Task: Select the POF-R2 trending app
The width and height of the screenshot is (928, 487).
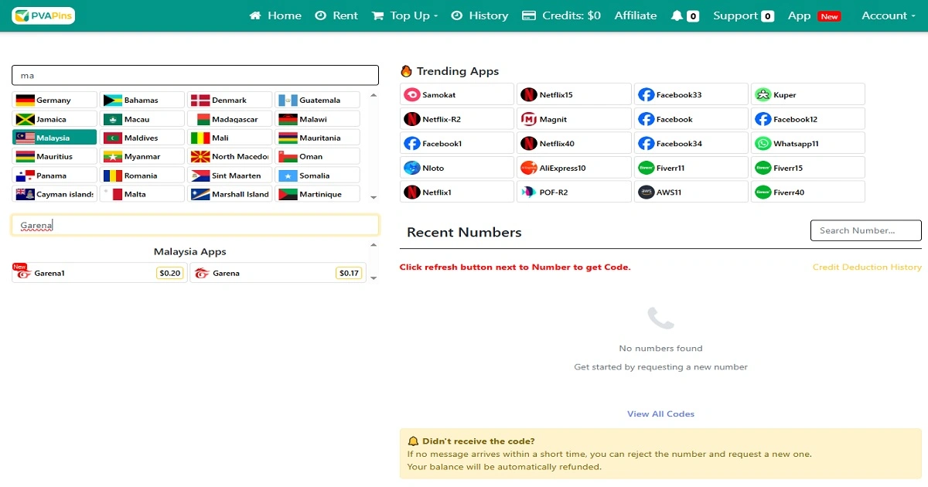Action: (574, 192)
